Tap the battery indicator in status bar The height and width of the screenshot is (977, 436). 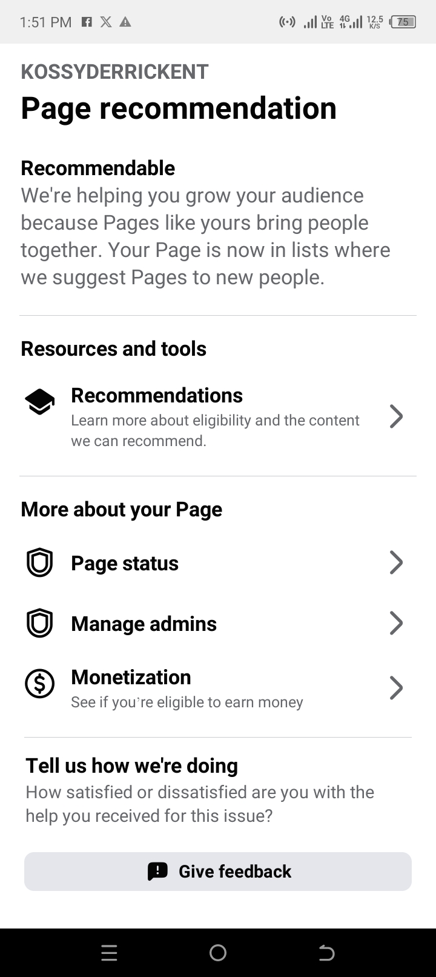click(403, 22)
